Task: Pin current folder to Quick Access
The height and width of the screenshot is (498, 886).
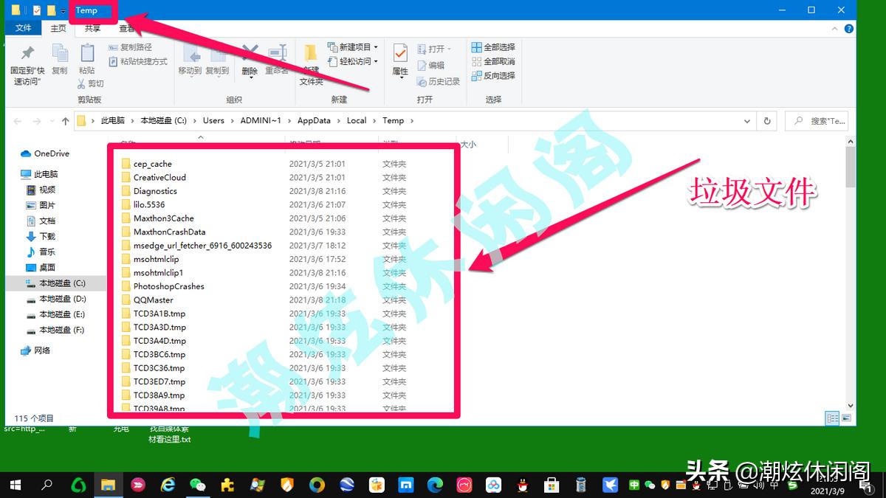Action: click(27, 63)
